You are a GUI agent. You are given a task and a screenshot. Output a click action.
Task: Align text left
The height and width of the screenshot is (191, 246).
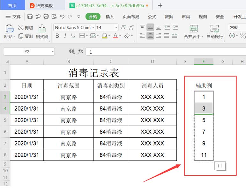[142, 36]
